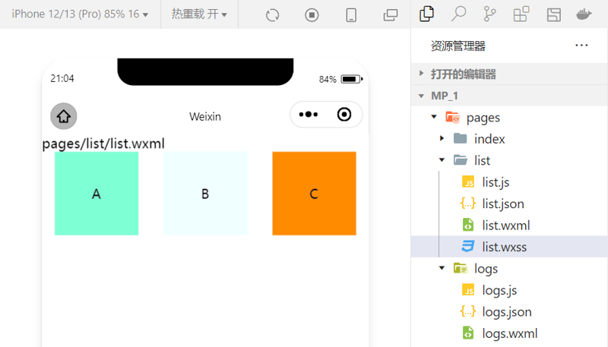Click the stop simulator icon

(312, 15)
